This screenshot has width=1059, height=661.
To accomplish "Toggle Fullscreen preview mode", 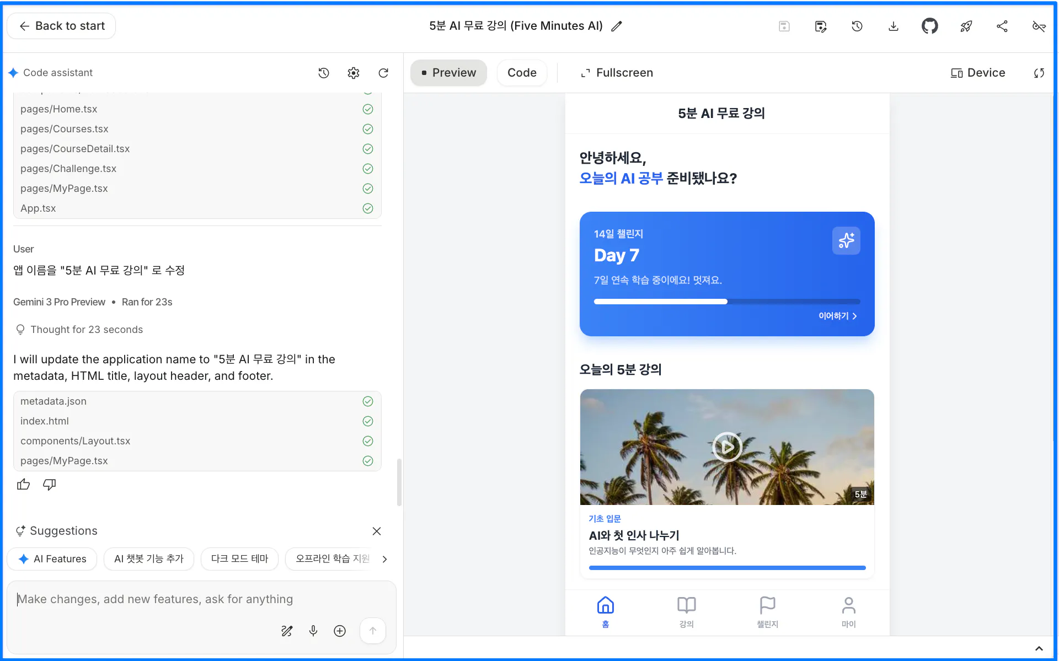I will pyautogui.click(x=617, y=73).
